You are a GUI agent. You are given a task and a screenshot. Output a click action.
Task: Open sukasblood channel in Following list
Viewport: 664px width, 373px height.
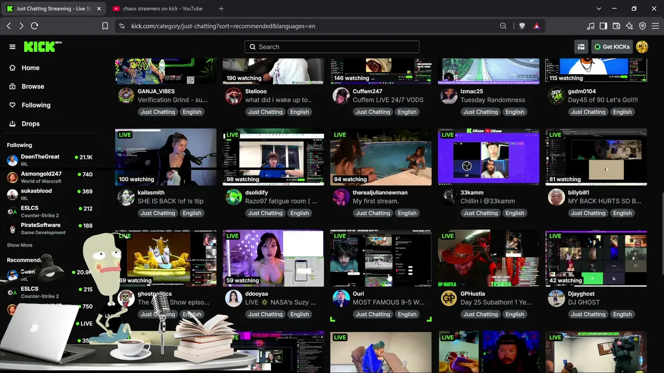point(50,194)
